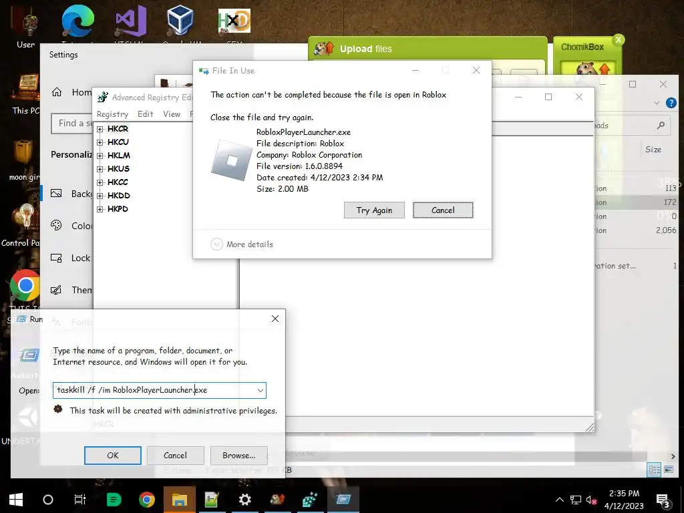Expand the HKPD registry key
684x513 pixels.
[x=100, y=209]
